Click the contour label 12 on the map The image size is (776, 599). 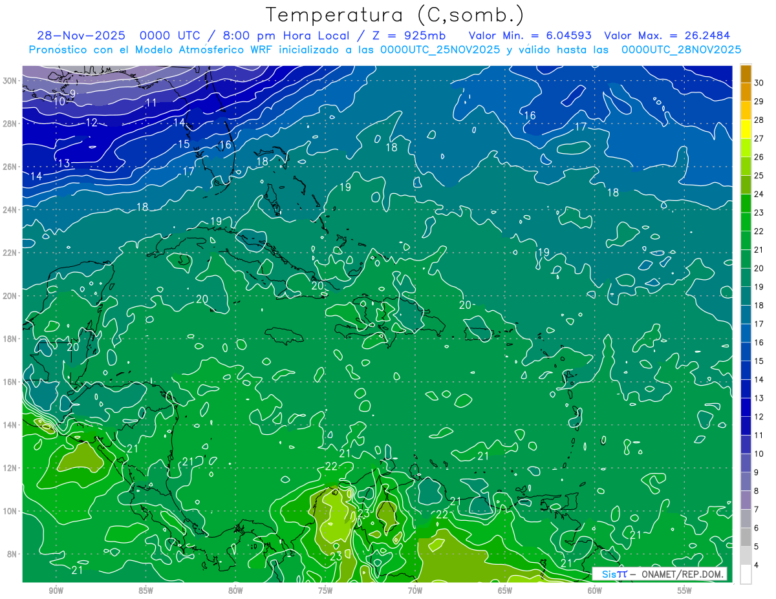tap(91, 123)
